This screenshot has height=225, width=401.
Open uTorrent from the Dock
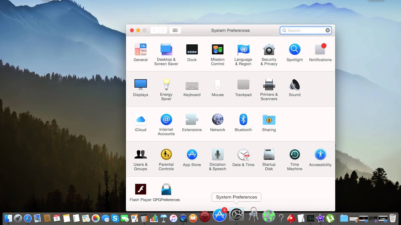tap(330, 218)
